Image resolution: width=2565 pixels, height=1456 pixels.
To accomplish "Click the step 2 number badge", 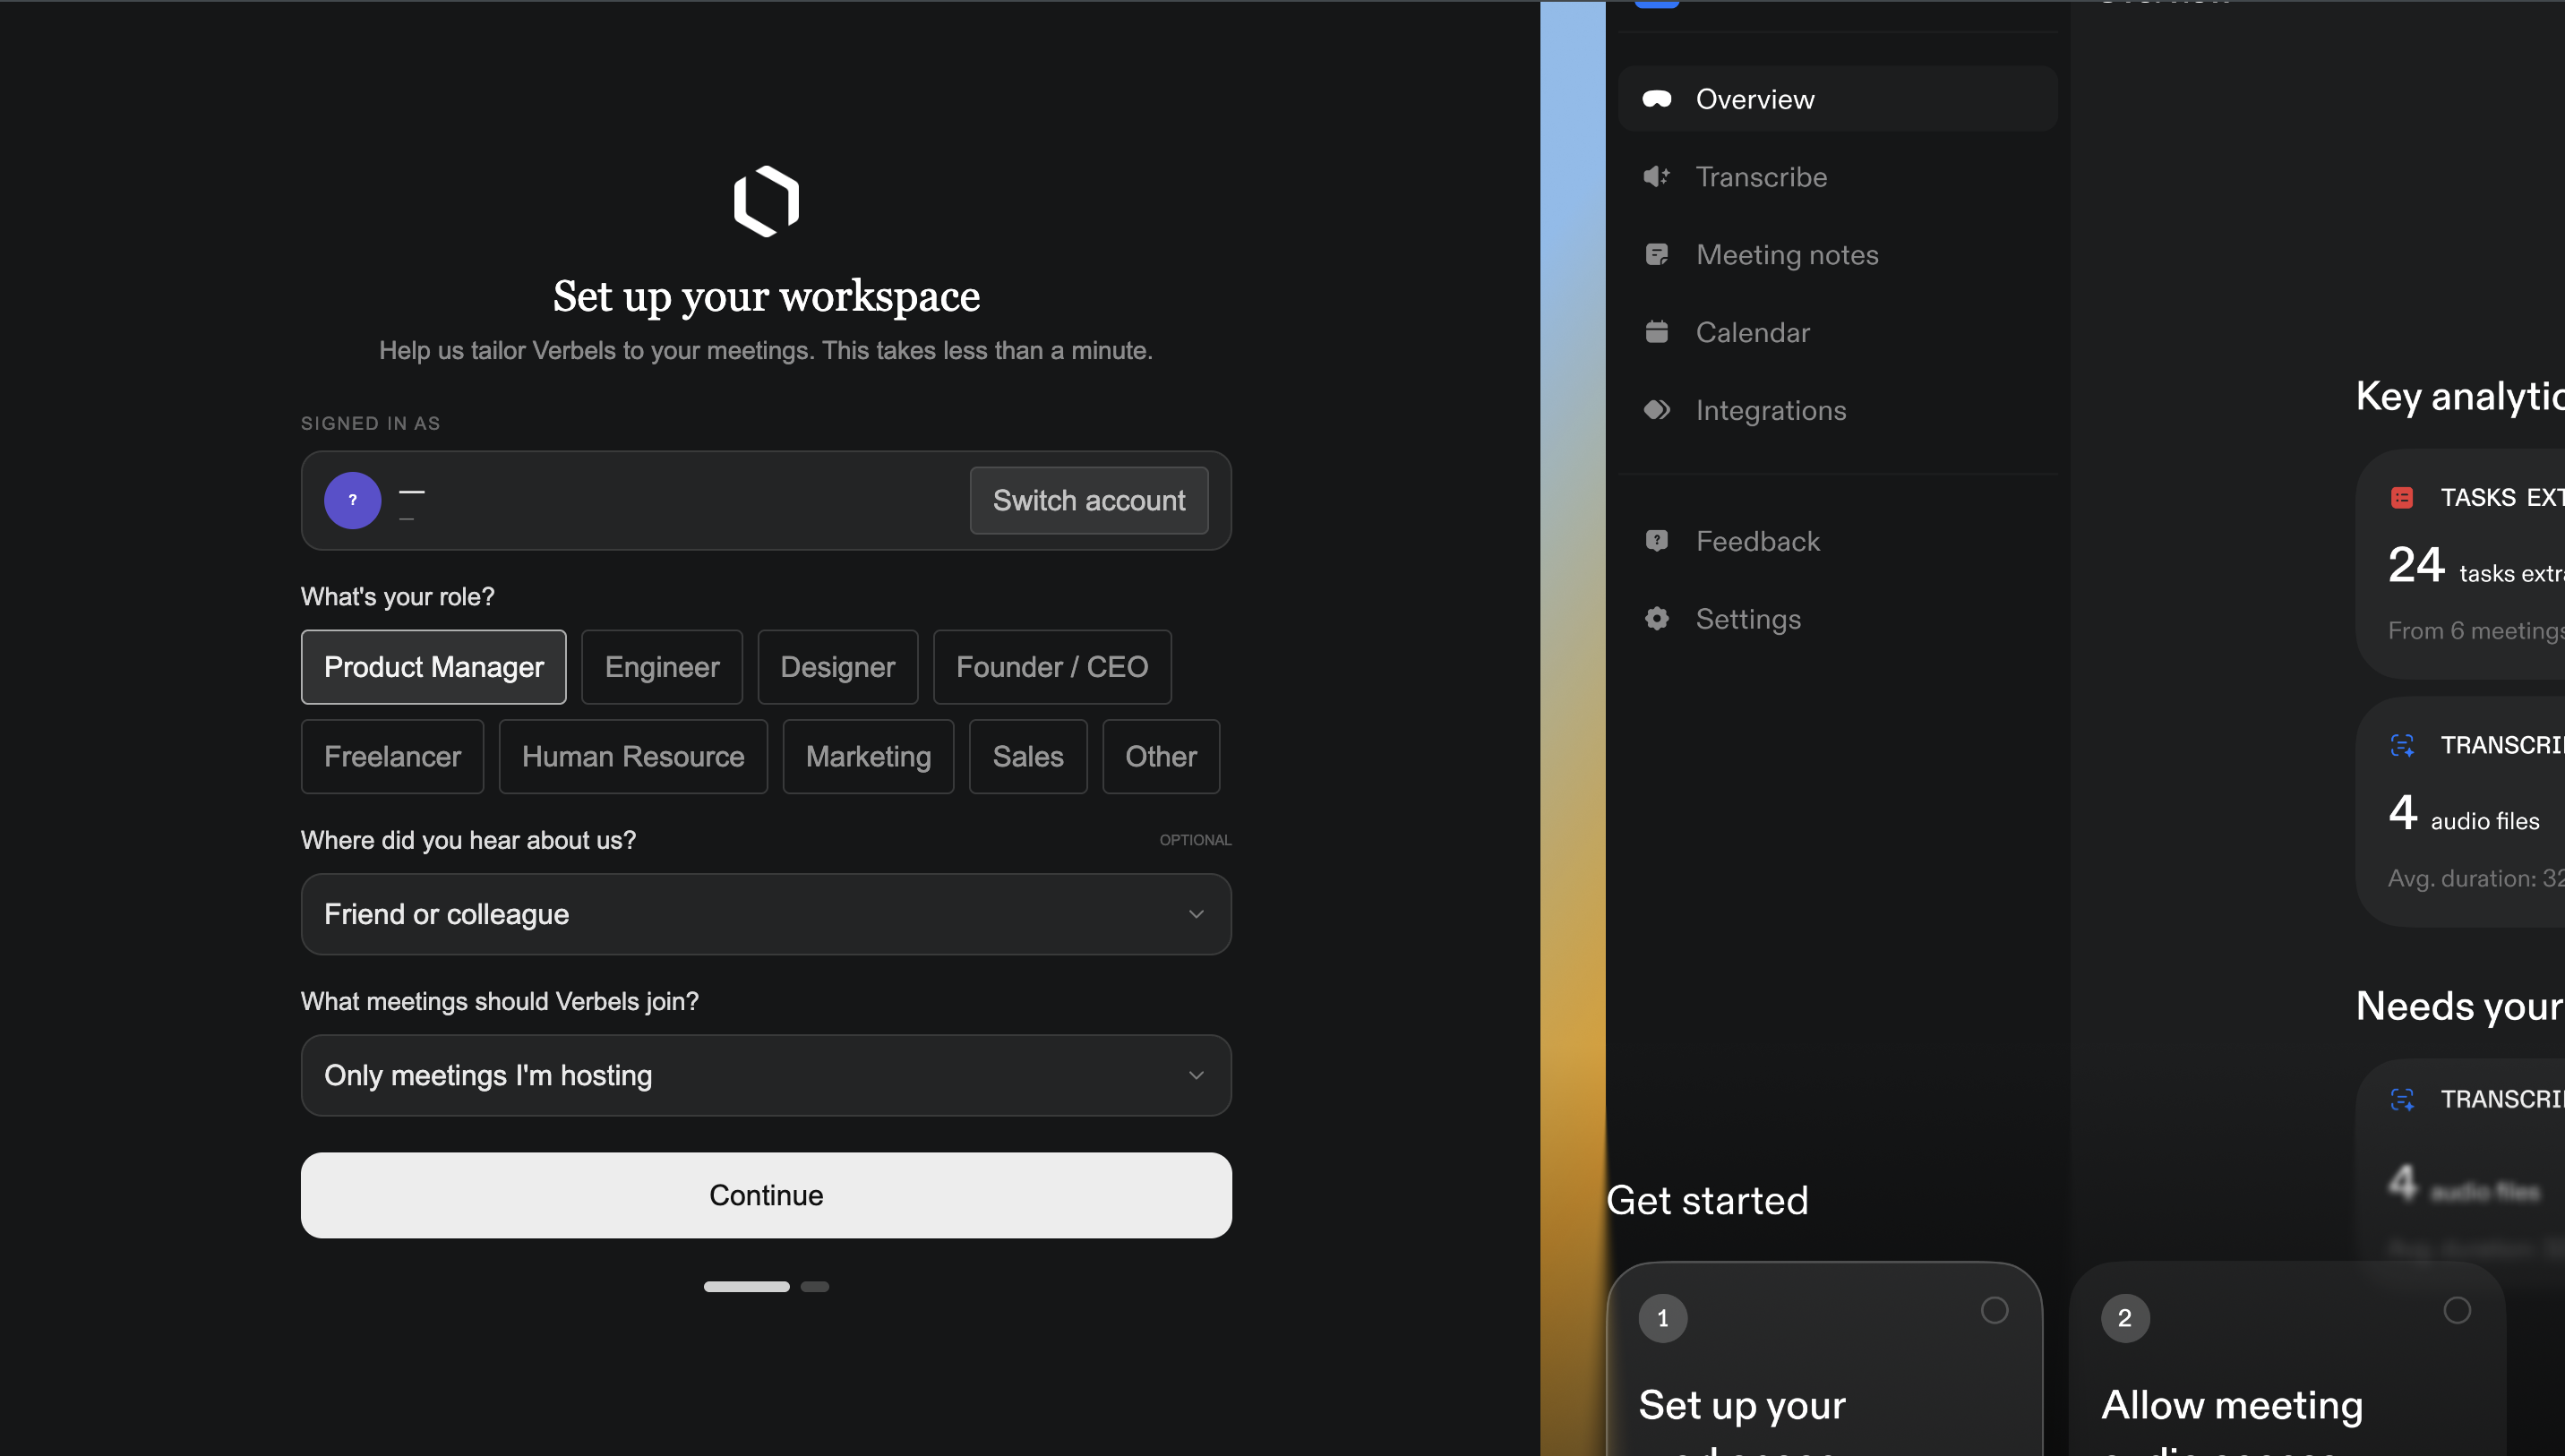I will pyautogui.click(x=2125, y=1318).
